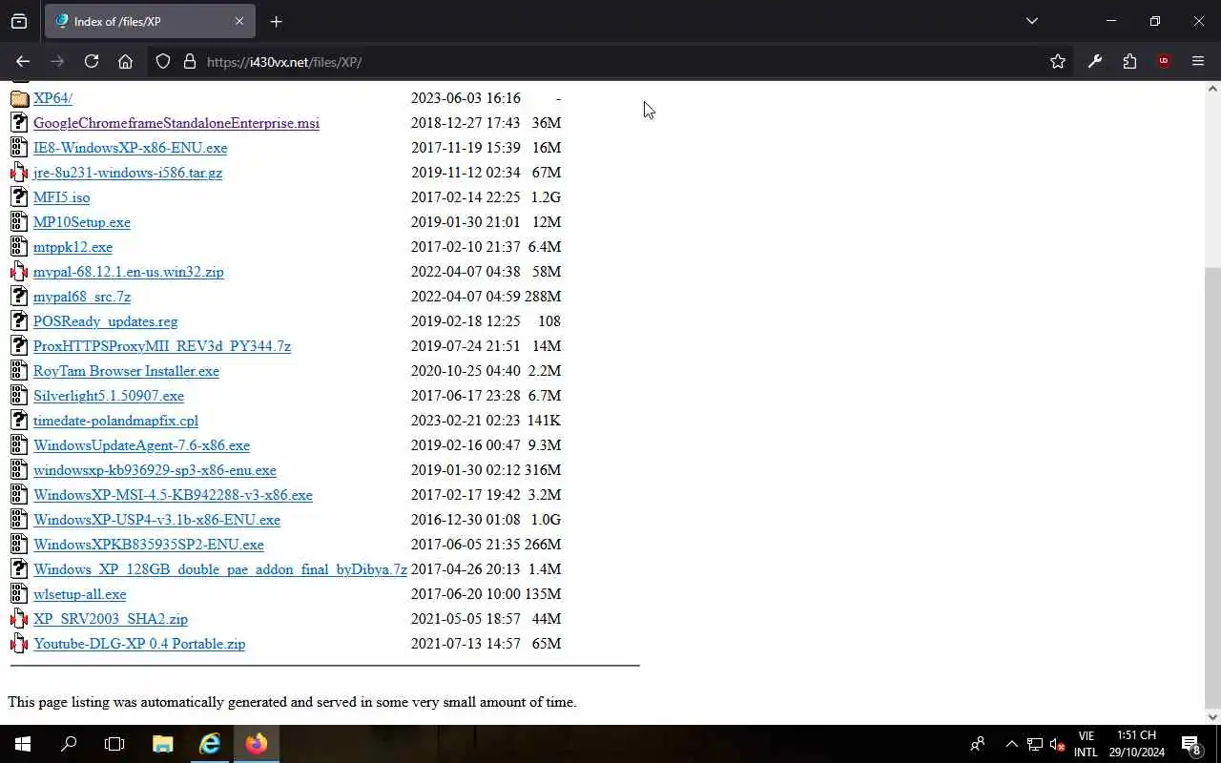
Task: Click the network status tray icon
Action: 1035,744
